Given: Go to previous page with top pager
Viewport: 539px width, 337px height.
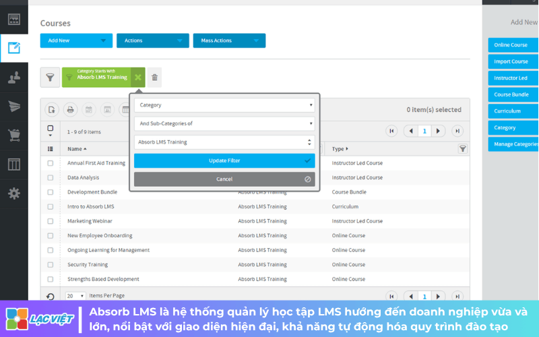Looking at the screenshot, I should [411, 131].
